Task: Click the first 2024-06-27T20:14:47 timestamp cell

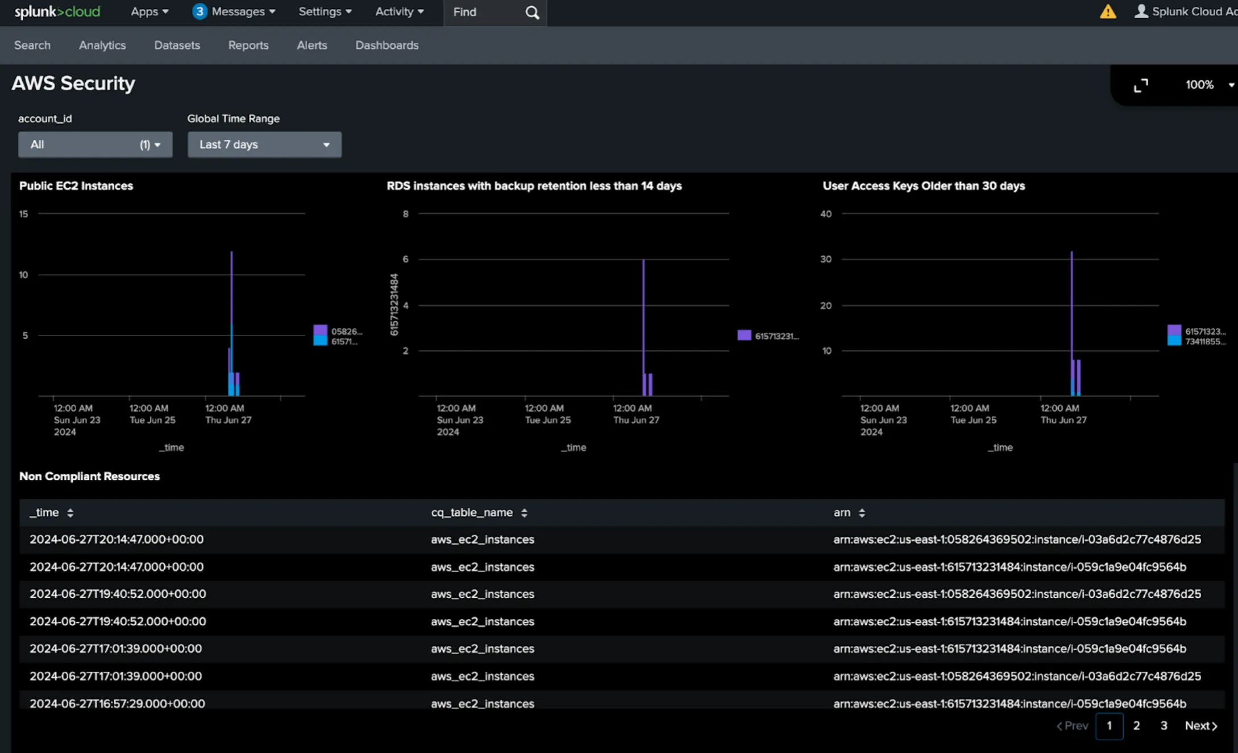Action: [117, 539]
